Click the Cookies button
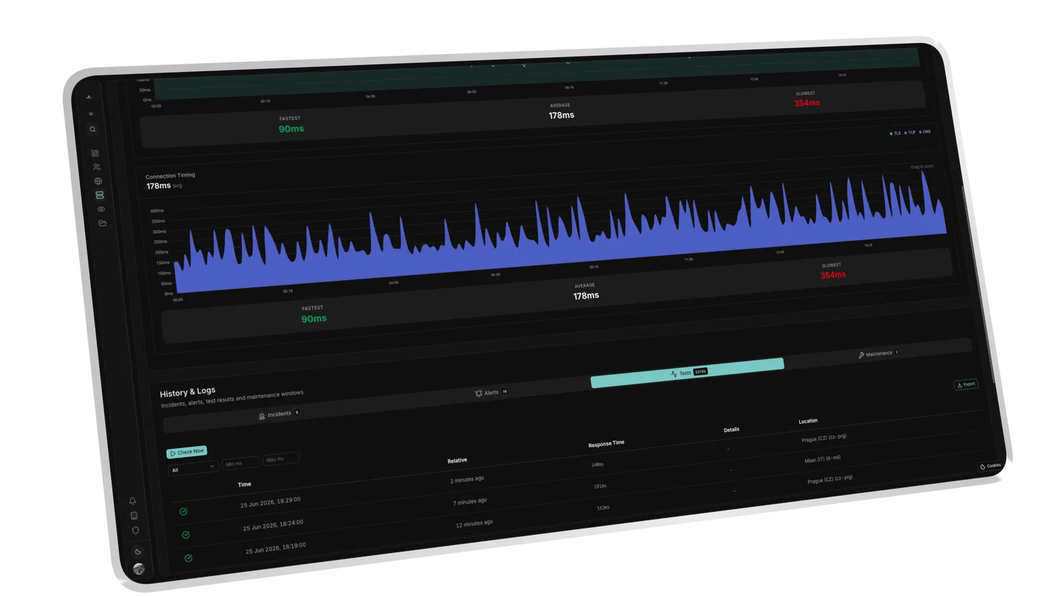 coord(991,466)
